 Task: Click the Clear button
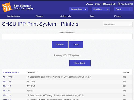76,45
